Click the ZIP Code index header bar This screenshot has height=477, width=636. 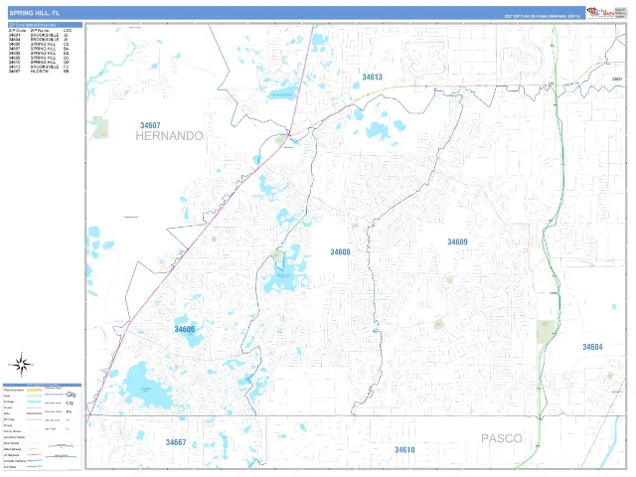point(45,25)
